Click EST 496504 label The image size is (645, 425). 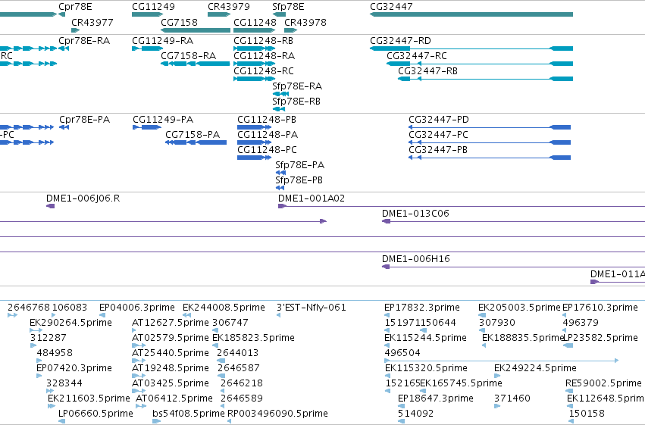(402, 353)
